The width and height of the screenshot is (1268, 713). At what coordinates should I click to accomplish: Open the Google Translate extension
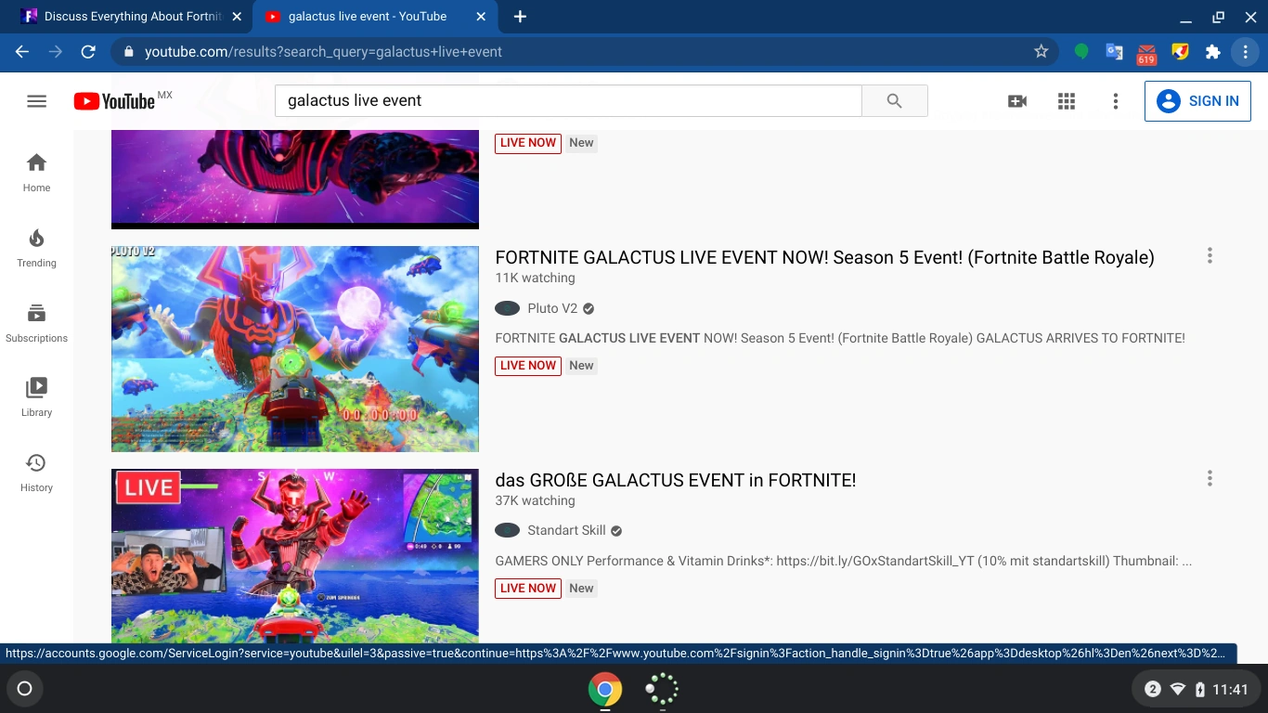[1114, 52]
